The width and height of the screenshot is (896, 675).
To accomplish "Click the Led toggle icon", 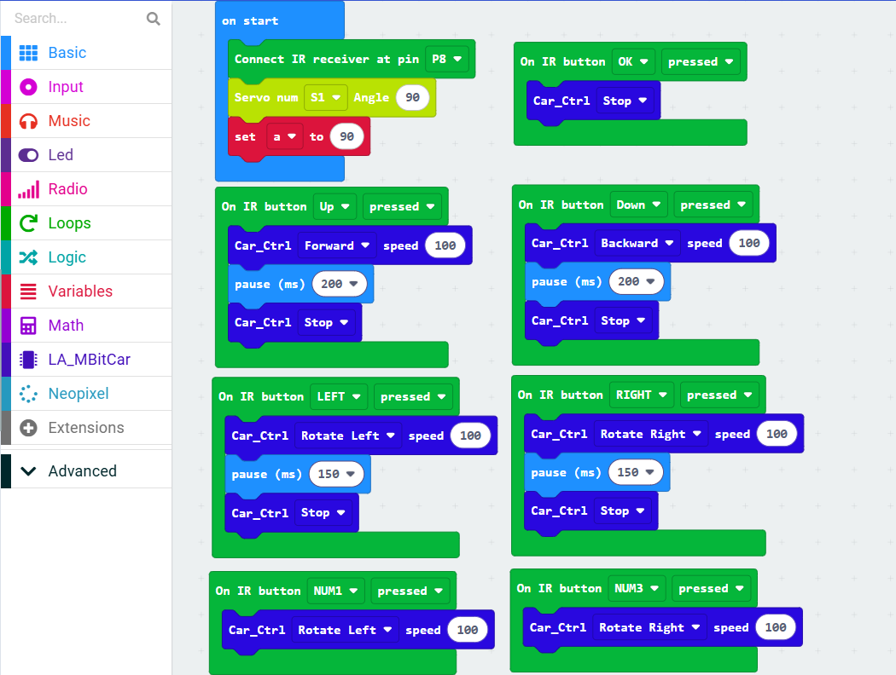I will [28, 155].
